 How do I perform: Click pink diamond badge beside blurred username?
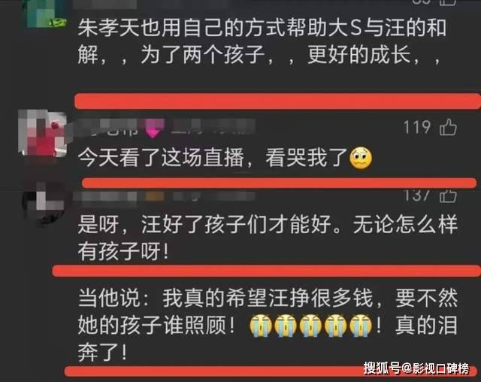point(154,129)
